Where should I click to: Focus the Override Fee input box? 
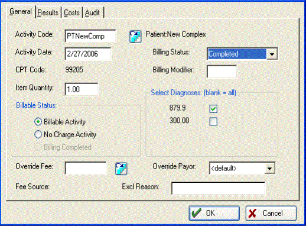click(86, 168)
